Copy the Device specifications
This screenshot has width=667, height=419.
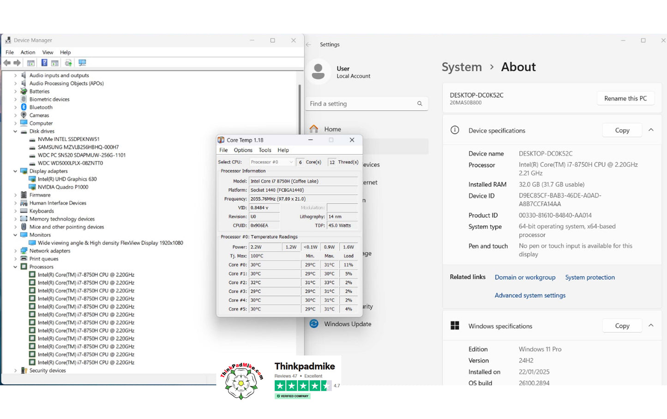[622, 131]
